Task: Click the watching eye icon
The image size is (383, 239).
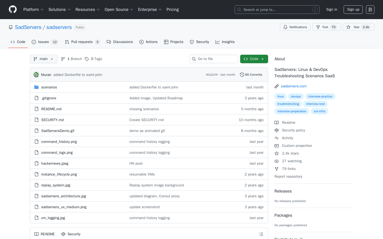Action: [x=277, y=161]
